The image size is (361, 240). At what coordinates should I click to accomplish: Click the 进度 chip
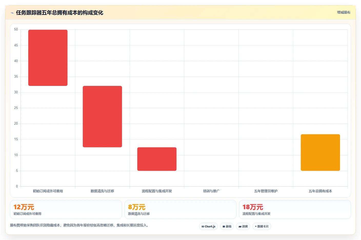243,226
